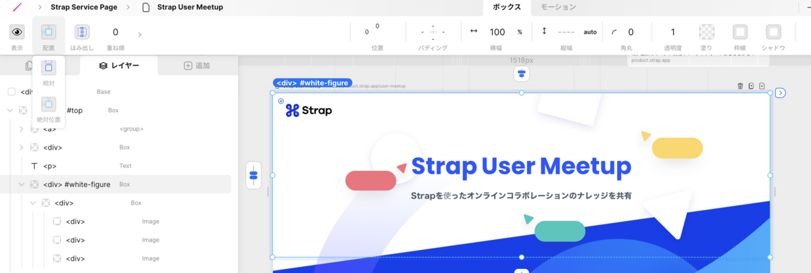811x273 pixels.
Task: Open the レイヤー layers tab
Action: tap(119, 66)
